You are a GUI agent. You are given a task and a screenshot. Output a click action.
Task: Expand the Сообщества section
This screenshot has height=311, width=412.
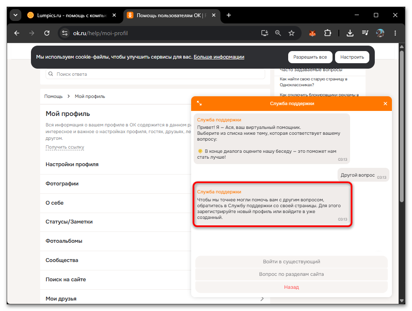115,260
